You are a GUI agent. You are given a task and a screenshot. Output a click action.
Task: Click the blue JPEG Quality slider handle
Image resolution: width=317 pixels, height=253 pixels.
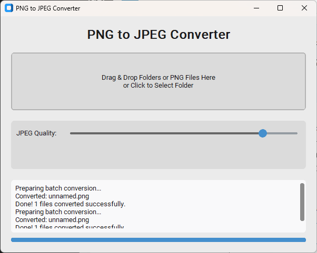point(263,133)
